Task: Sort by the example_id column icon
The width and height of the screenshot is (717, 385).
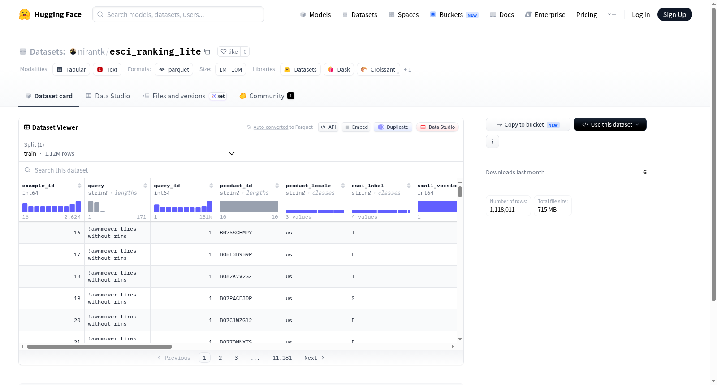Action: tap(79, 186)
